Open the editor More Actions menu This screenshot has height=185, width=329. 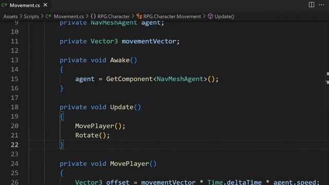click(x=321, y=5)
